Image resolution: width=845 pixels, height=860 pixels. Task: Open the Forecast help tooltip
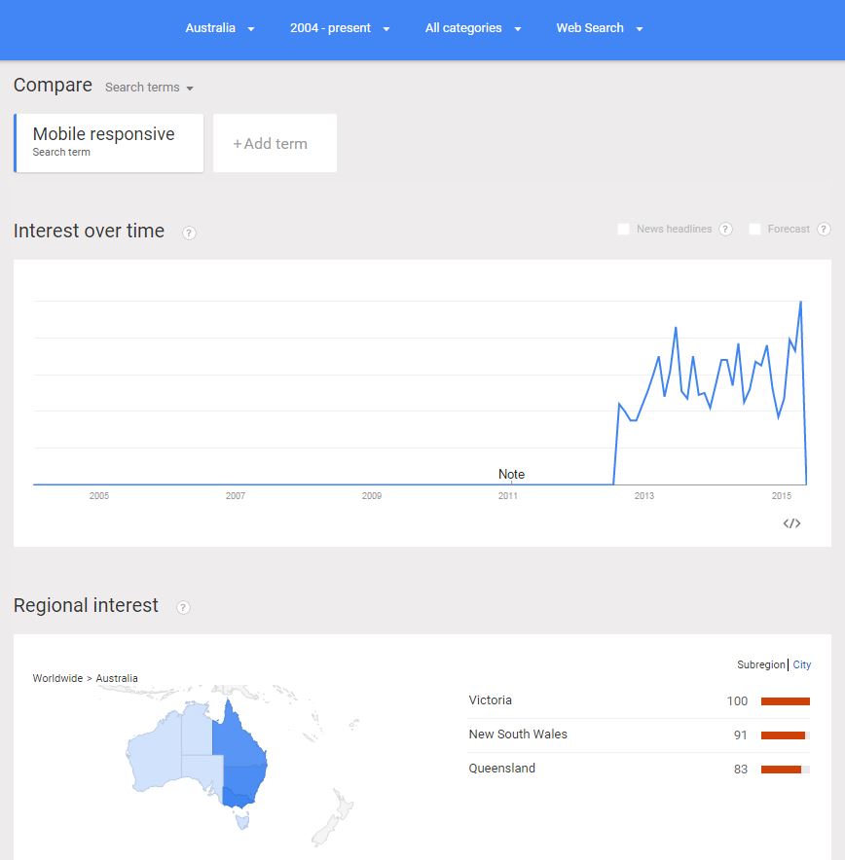[x=824, y=229]
